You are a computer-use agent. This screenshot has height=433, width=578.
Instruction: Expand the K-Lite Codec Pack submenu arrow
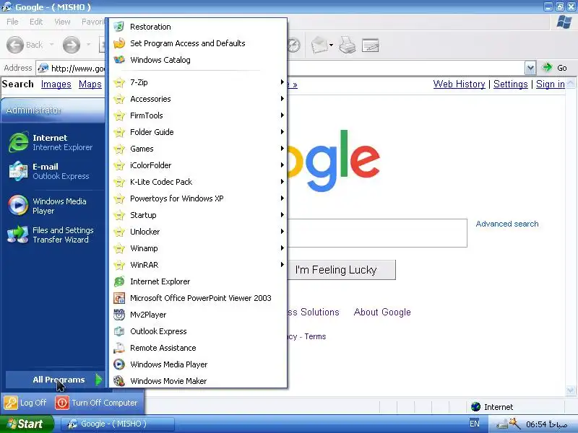point(282,182)
